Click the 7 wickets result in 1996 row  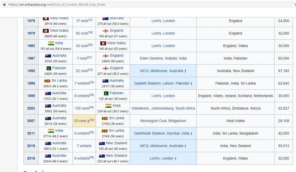84,83
